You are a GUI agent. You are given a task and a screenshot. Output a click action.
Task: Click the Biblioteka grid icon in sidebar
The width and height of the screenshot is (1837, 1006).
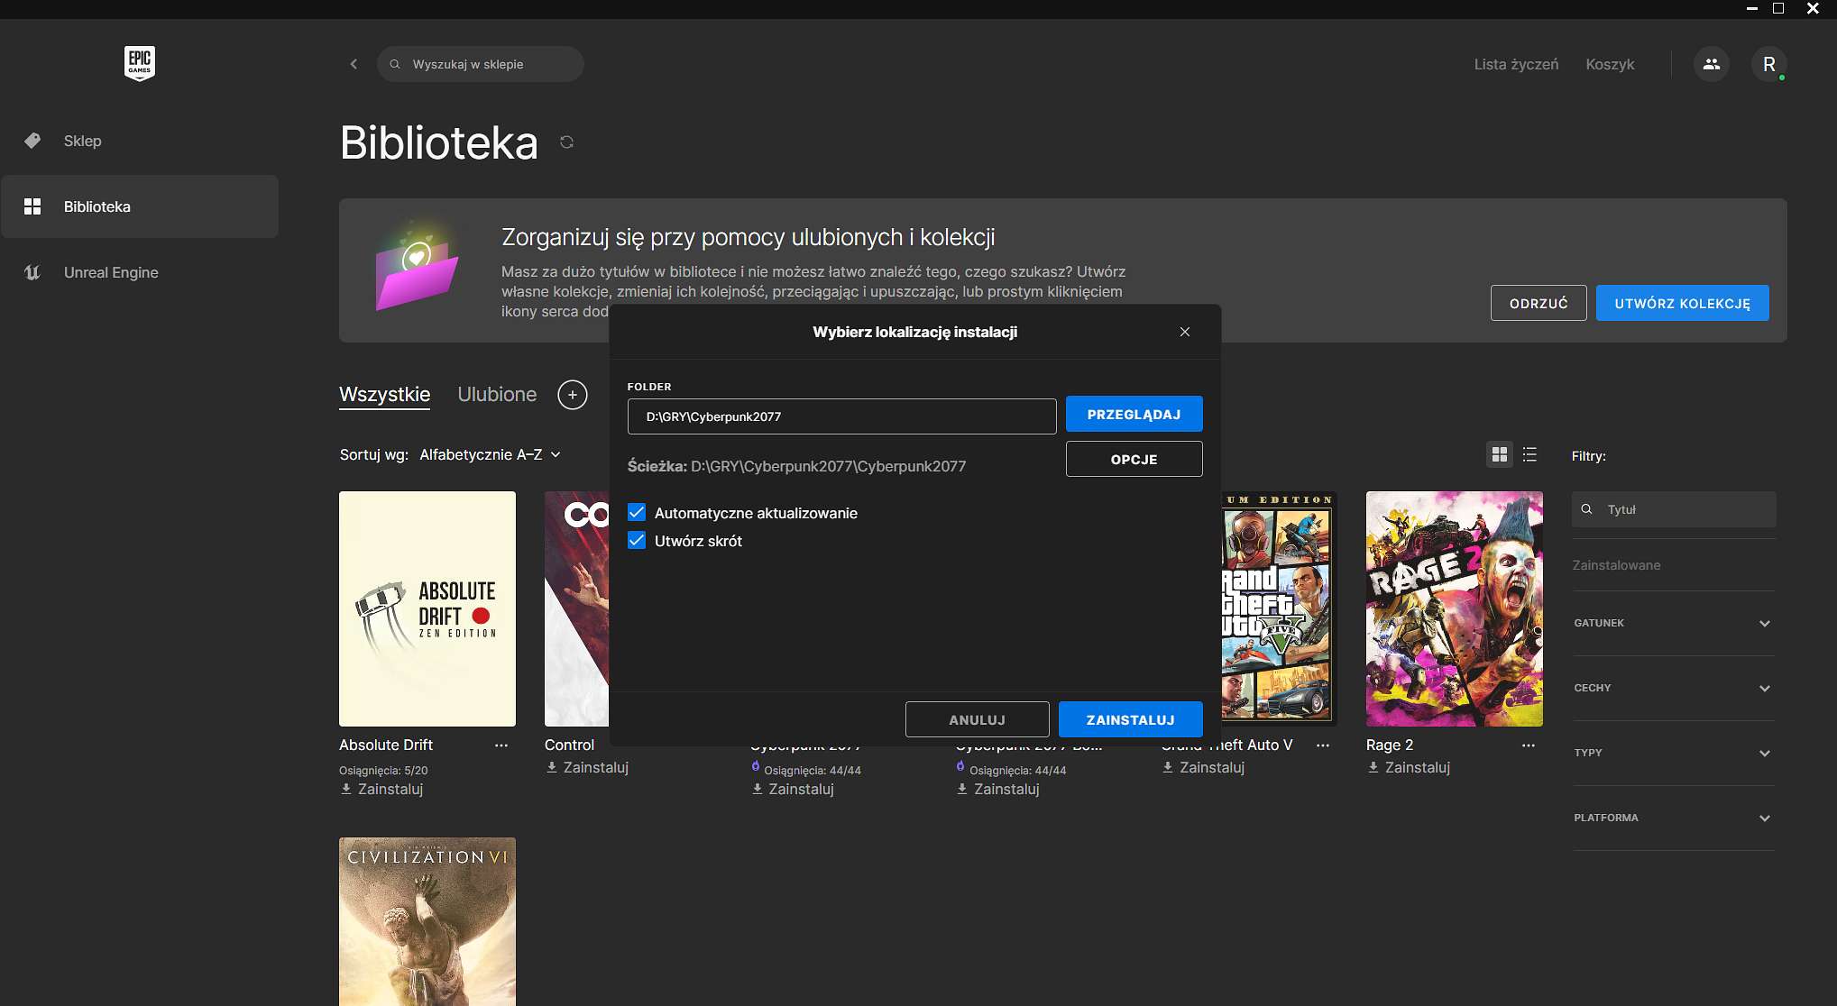(32, 206)
